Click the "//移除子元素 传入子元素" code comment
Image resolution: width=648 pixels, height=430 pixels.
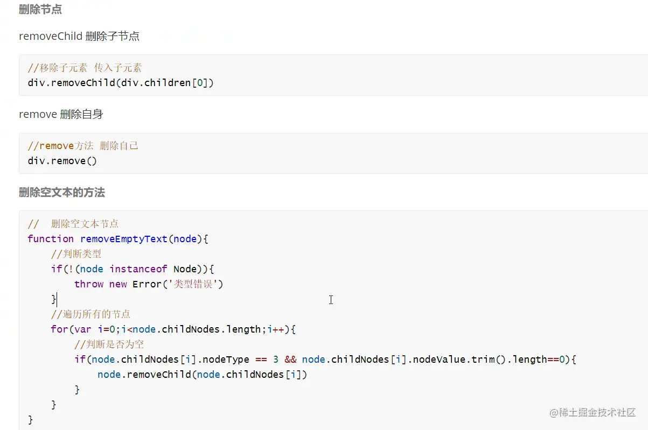pyautogui.click(x=85, y=68)
